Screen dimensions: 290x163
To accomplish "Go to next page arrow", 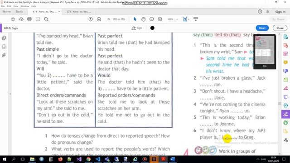I will [99, 19].
